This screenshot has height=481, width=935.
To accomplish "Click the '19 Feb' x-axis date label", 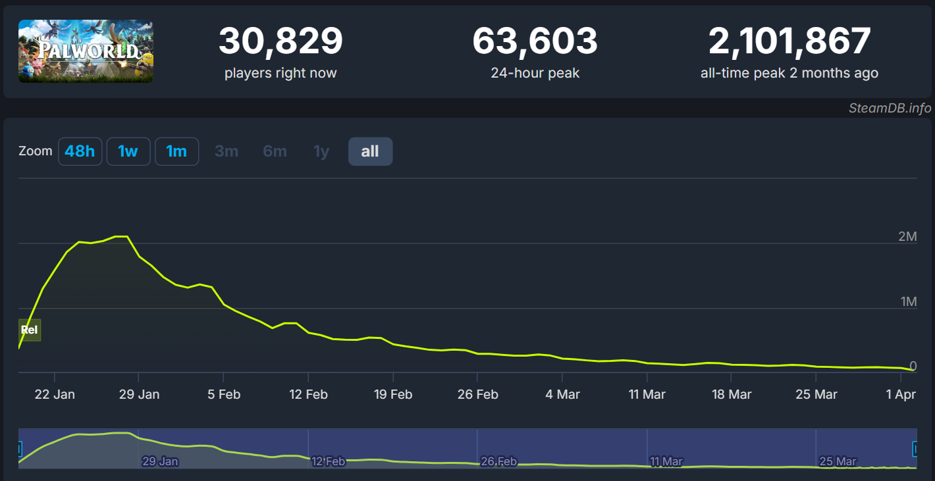I will (x=393, y=394).
